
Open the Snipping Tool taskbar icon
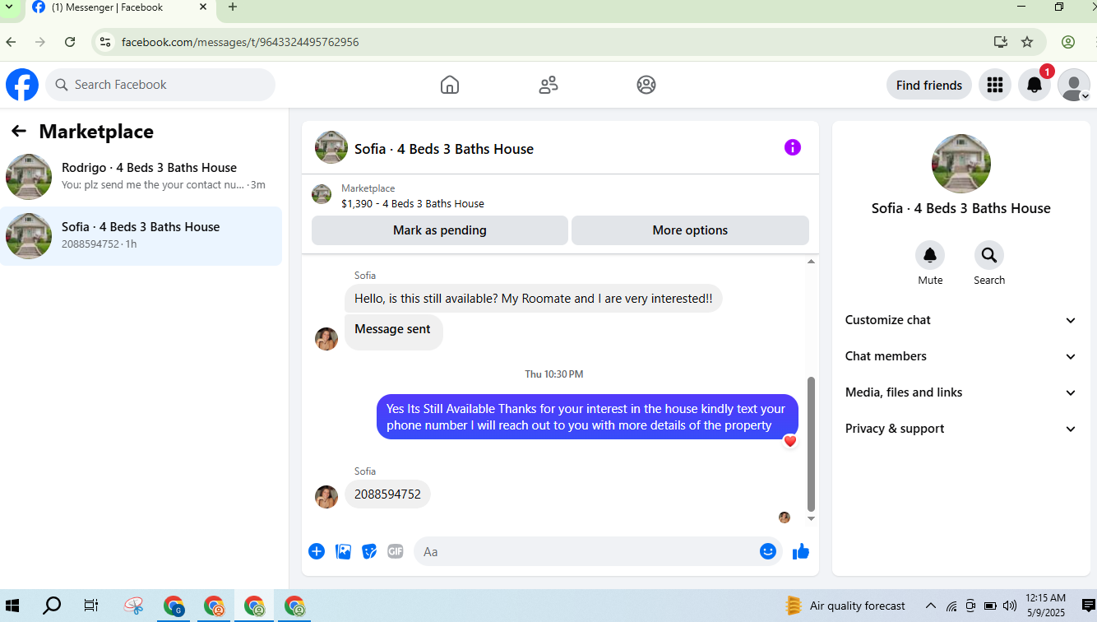[x=133, y=606]
